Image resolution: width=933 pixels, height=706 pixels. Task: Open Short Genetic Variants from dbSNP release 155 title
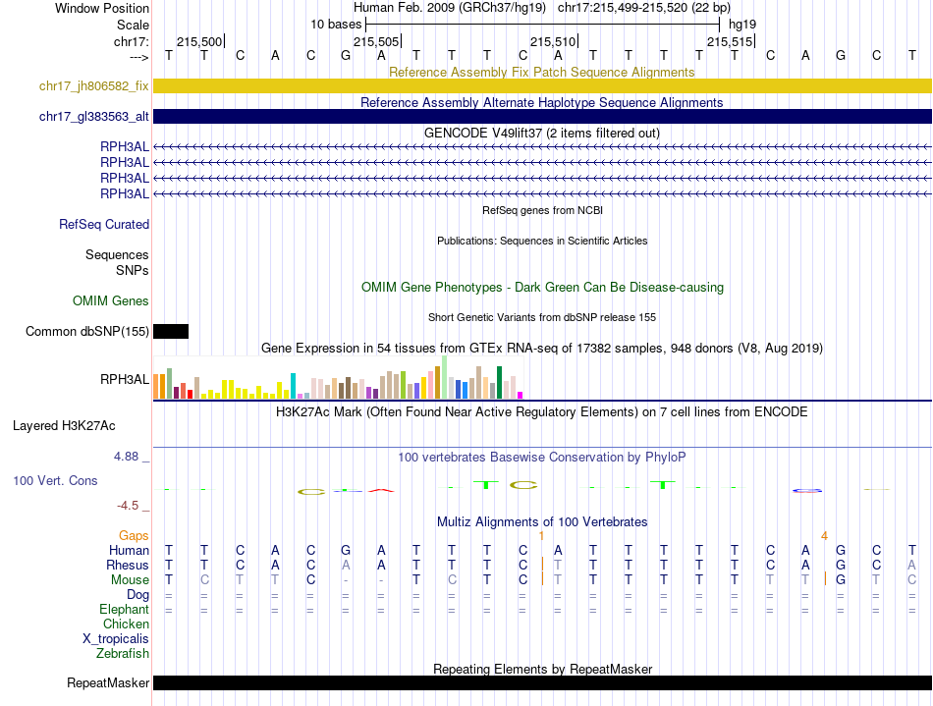click(542, 317)
